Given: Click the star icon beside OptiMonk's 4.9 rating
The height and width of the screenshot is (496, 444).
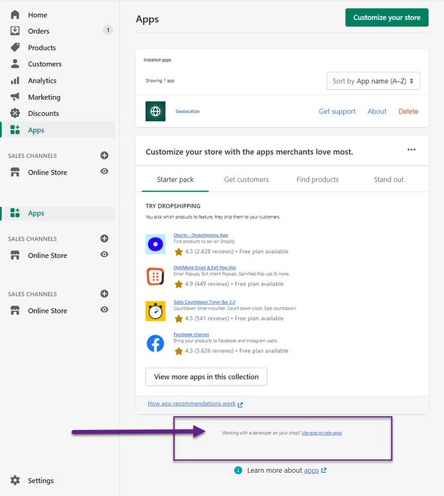Looking at the screenshot, I should [x=179, y=284].
